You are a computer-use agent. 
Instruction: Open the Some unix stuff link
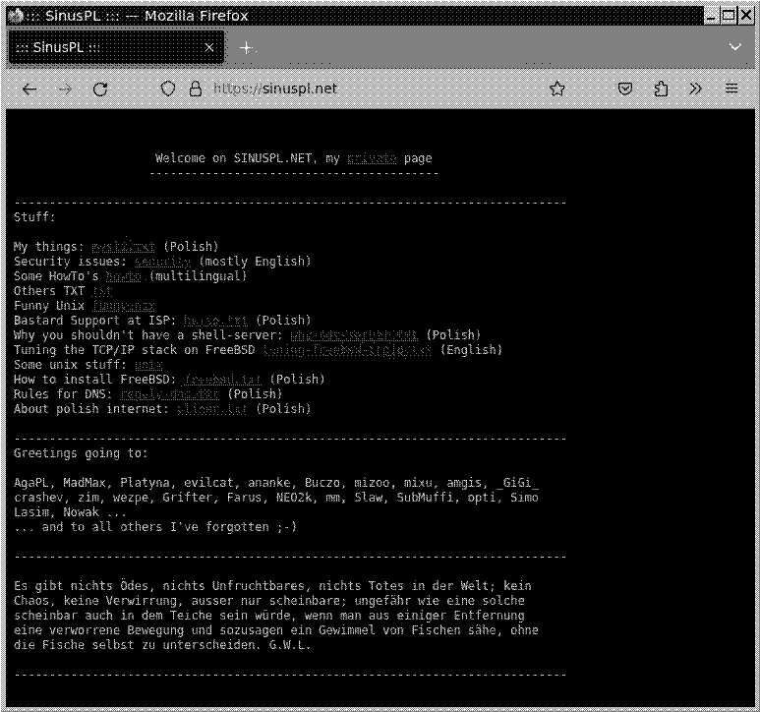coord(148,365)
